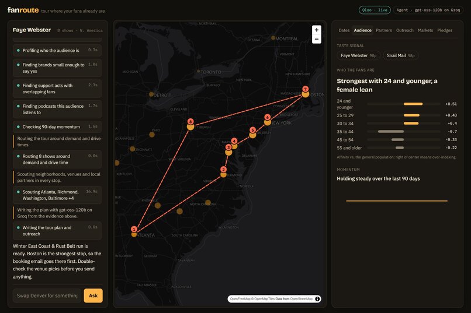Select tour stop marker 7 at Boston

(x=306, y=89)
